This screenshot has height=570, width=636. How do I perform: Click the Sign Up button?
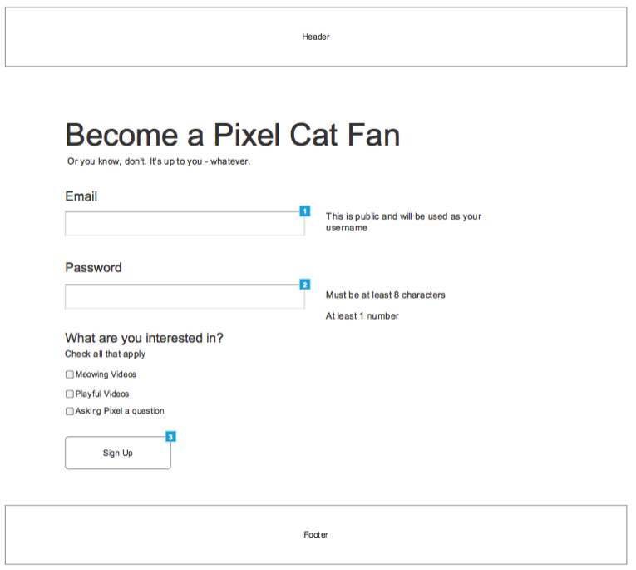point(118,453)
